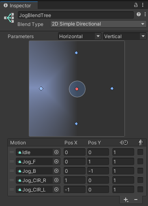
Task: Edit time scale value for Jog_B
Action: pyautogui.click(x=123, y=171)
